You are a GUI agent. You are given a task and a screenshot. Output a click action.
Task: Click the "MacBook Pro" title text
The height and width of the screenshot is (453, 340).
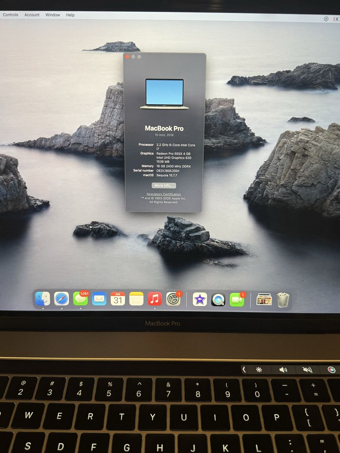coord(164,128)
